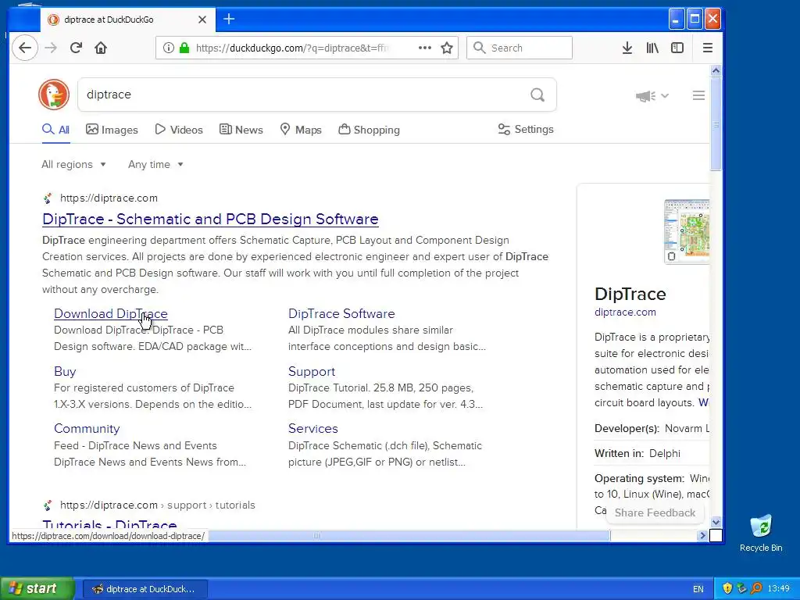The width and height of the screenshot is (800, 600).
Task: Close the diptrace at DuckDuckGo tab
Action: pos(202,20)
